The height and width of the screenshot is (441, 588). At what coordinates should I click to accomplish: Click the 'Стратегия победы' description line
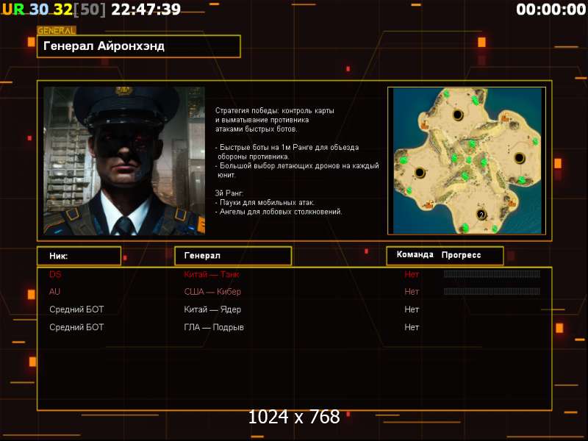(x=274, y=111)
